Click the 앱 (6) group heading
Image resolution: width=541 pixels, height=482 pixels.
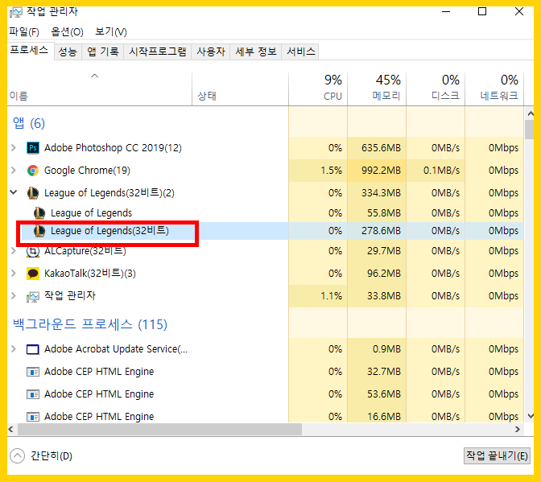click(x=29, y=123)
